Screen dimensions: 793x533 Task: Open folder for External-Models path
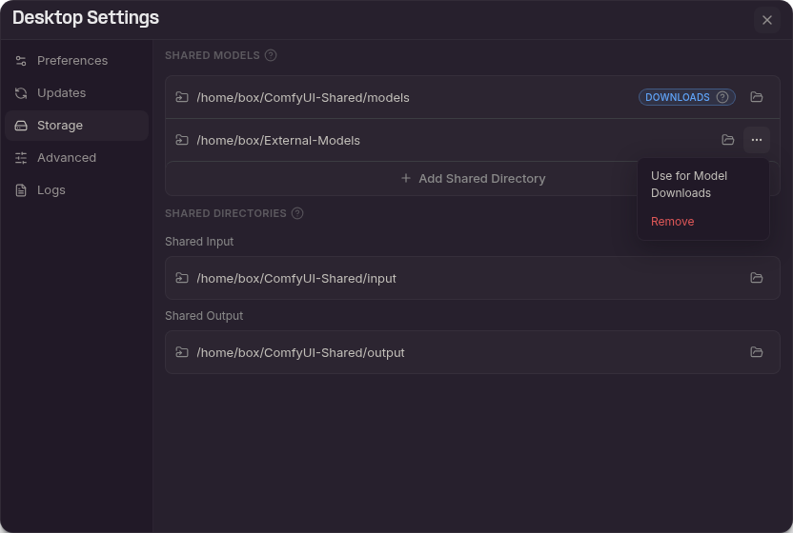(727, 140)
